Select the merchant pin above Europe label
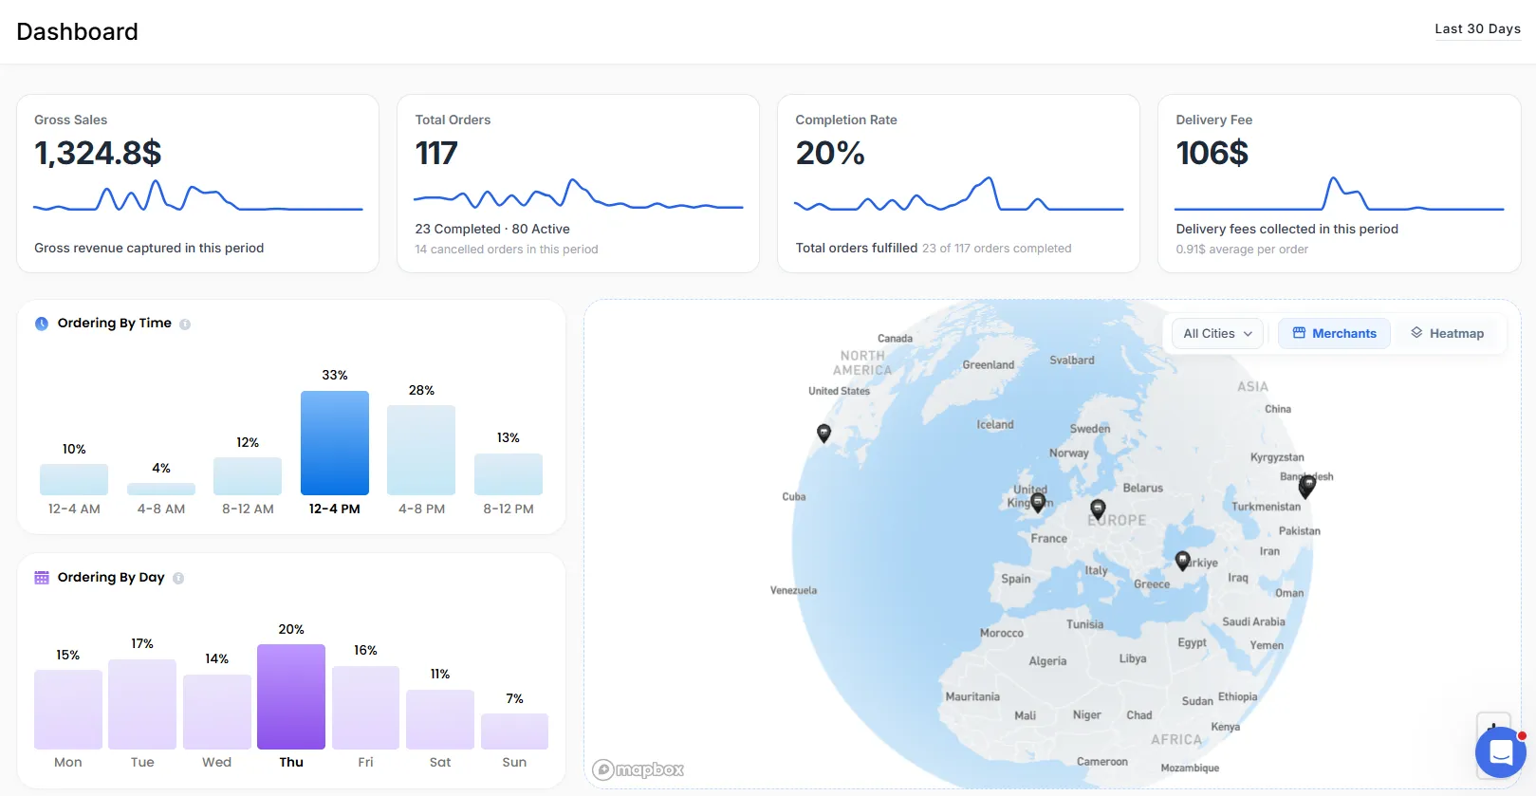1536x796 pixels. [1098, 509]
